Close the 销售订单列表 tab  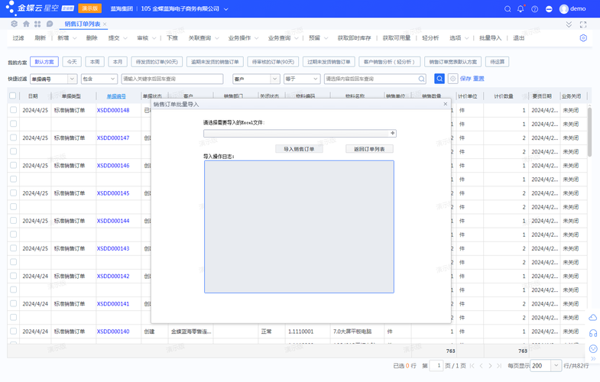click(105, 24)
